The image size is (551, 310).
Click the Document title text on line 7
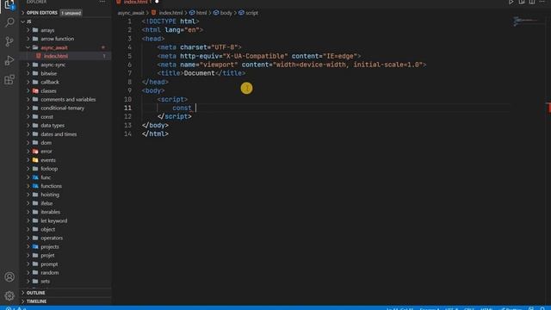tap(199, 73)
